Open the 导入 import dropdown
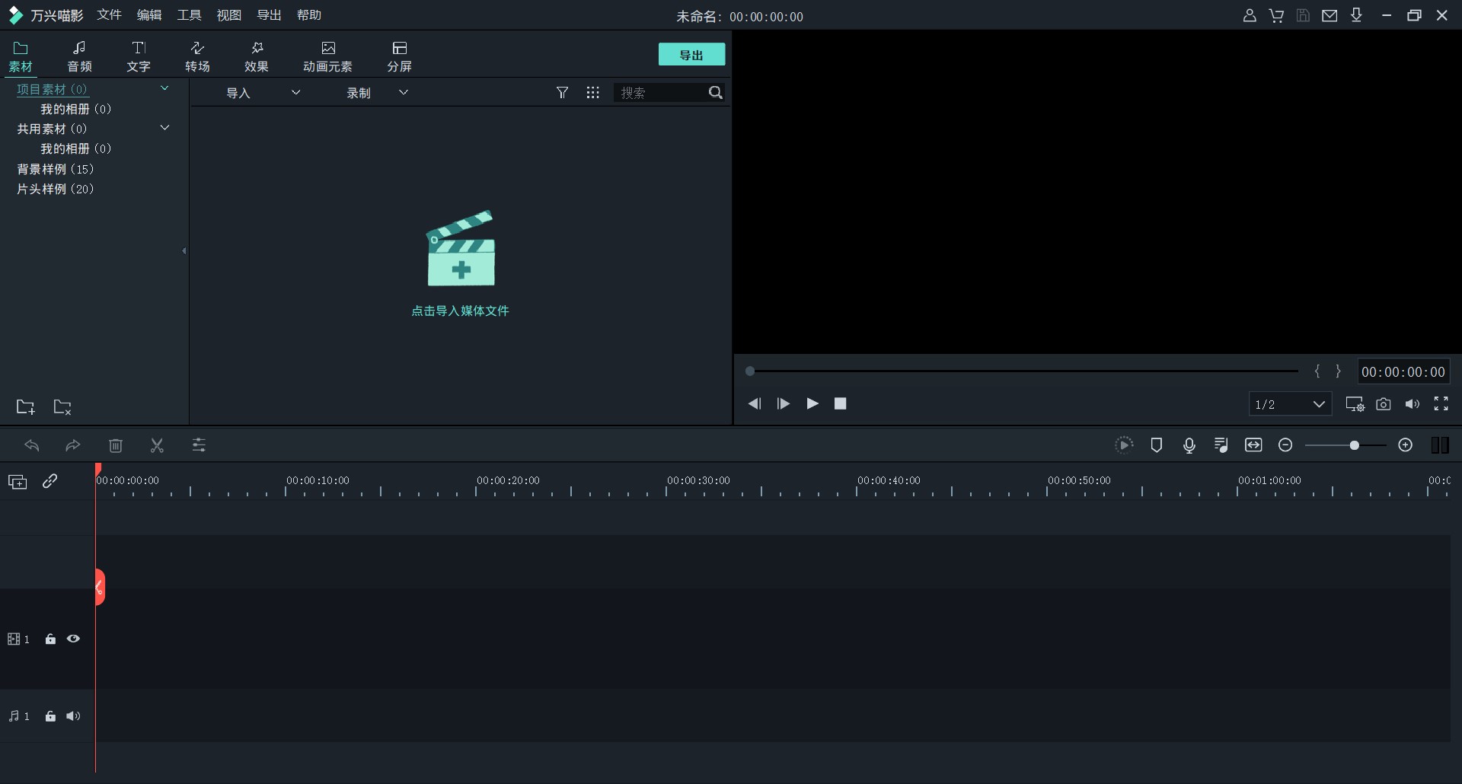This screenshot has width=1462, height=784. (x=262, y=93)
